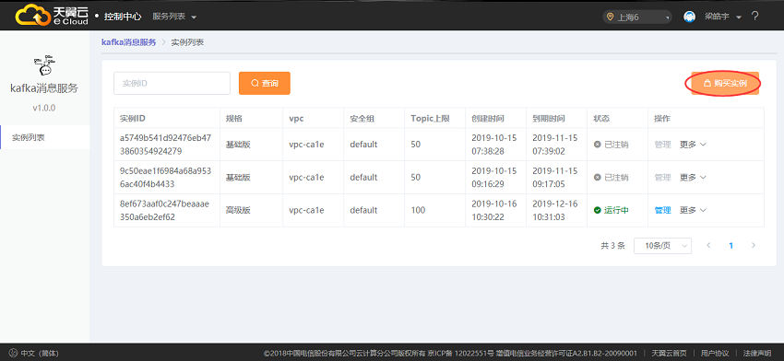Expand 更多 for instance 8ef673aaf0c247beaaae

(693, 210)
